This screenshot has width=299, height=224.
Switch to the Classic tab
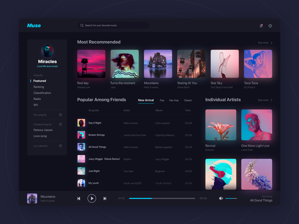[x=188, y=100]
